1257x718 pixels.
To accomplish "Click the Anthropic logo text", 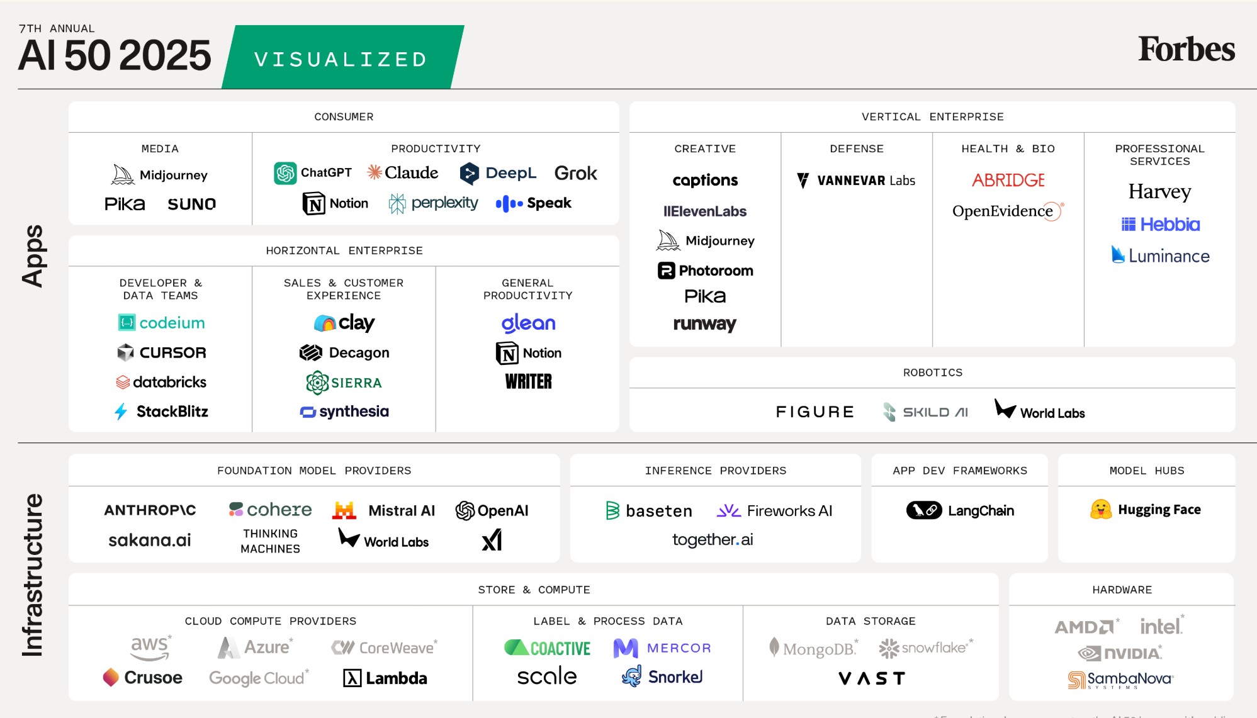I will pyautogui.click(x=150, y=510).
